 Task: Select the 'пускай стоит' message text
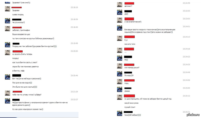130,107
